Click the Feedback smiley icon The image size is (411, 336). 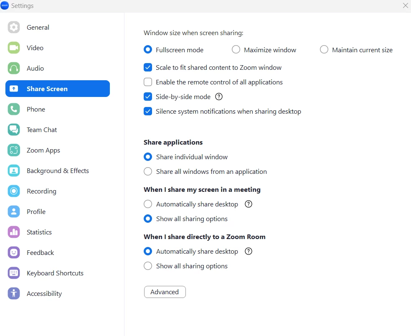14,252
